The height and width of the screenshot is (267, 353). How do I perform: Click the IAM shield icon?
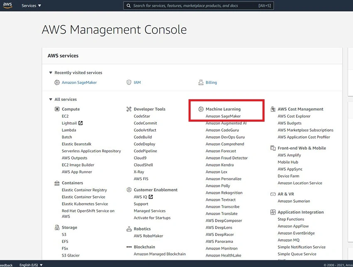[129, 82]
